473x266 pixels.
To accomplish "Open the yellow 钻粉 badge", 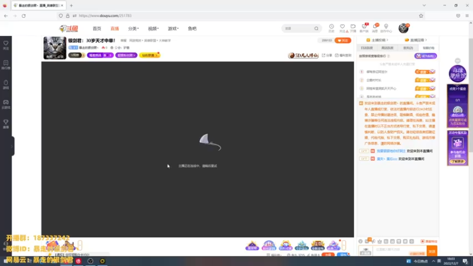I will pyautogui.click(x=150, y=55).
